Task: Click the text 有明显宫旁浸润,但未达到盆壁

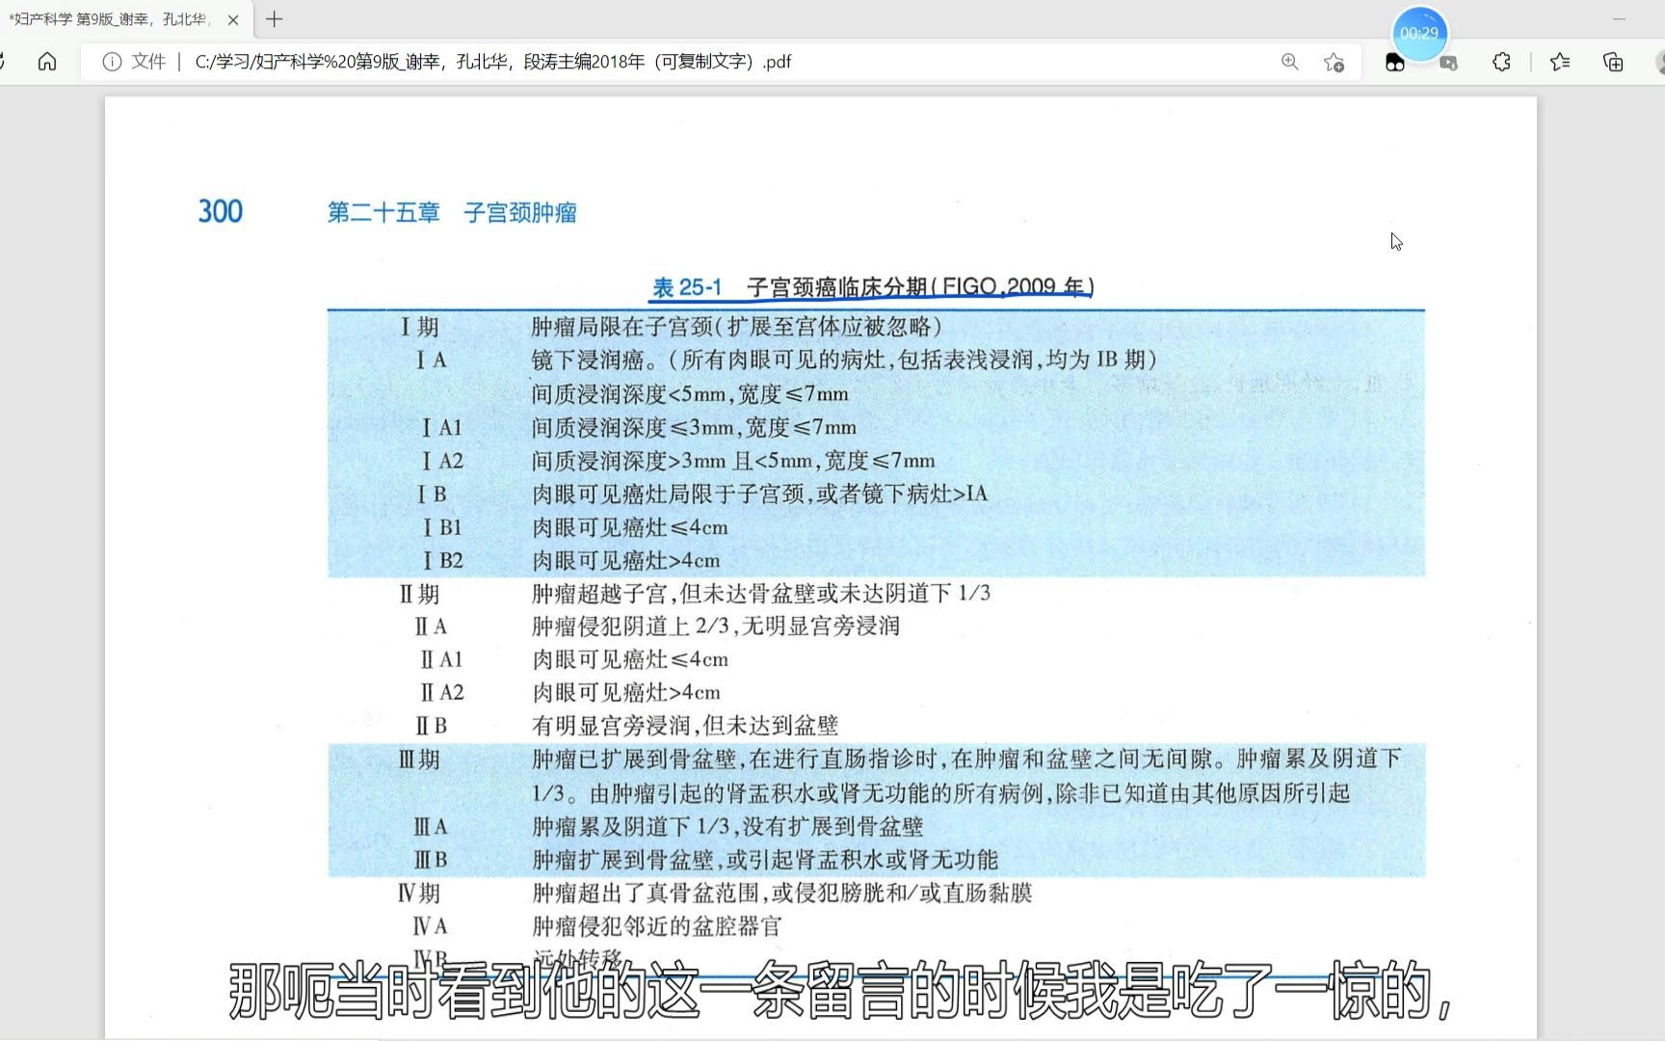Action: point(685,725)
